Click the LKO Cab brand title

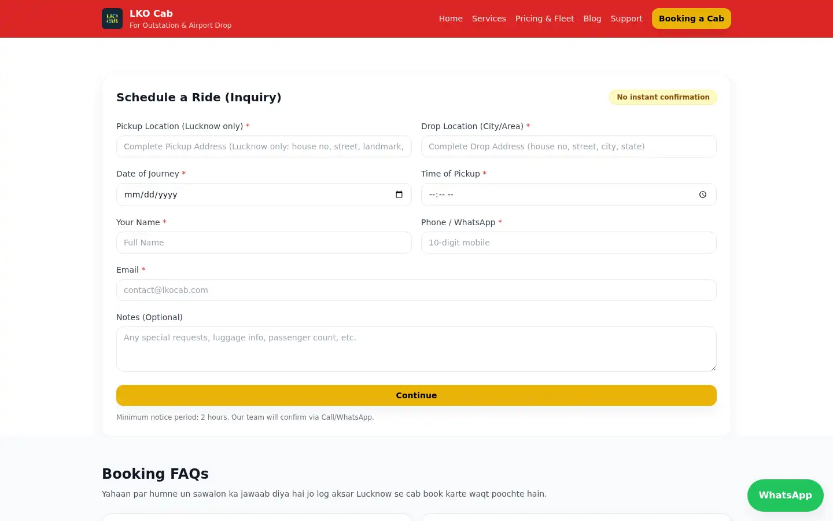pyautogui.click(x=151, y=13)
